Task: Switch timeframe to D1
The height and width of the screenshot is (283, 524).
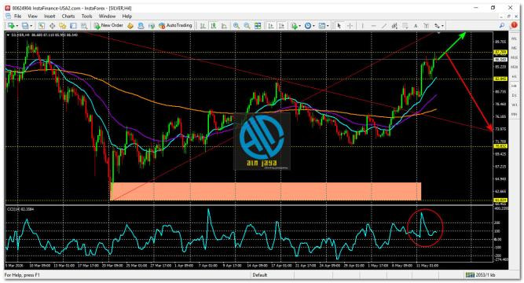Action: 515,95
